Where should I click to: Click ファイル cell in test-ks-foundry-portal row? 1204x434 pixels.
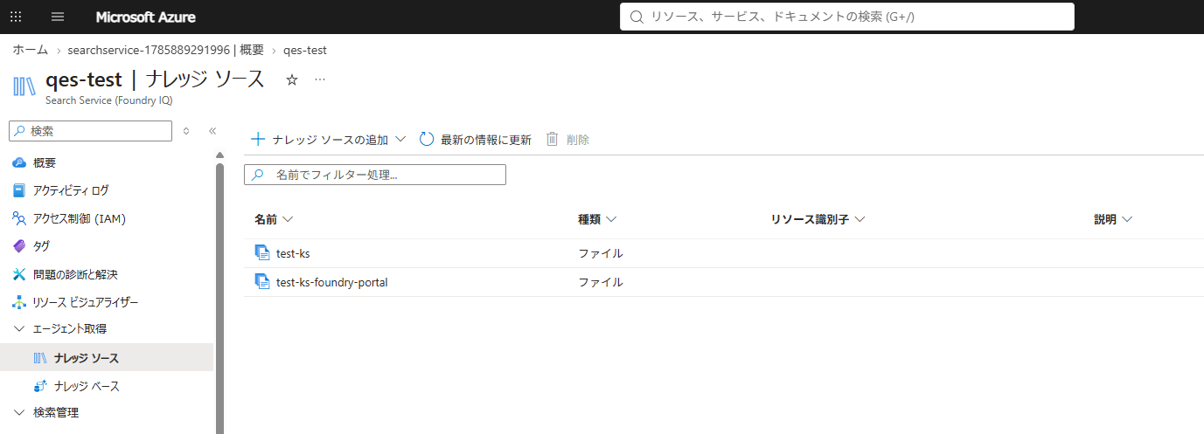(x=601, y=282)
